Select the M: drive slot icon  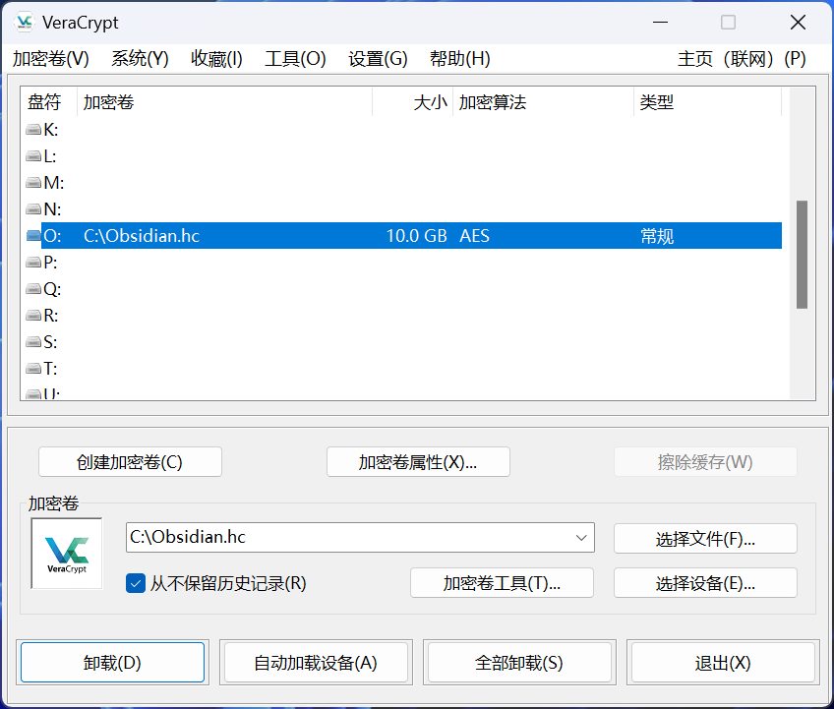tap(33, 183)
